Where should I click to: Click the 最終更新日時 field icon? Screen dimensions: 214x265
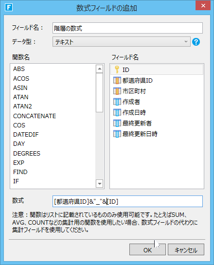(117, 134)
